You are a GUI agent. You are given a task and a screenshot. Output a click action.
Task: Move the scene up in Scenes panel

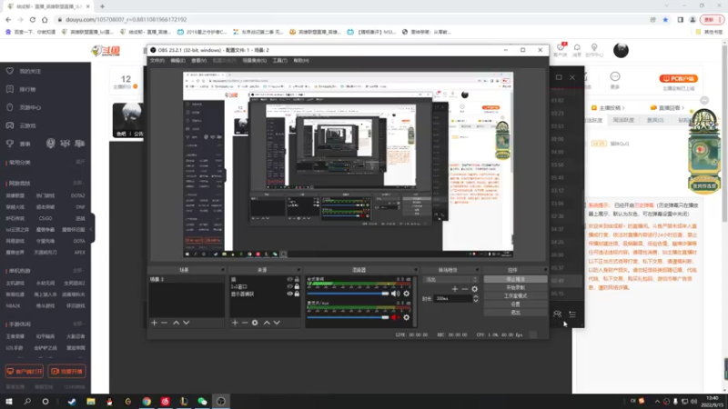(176, 323)
